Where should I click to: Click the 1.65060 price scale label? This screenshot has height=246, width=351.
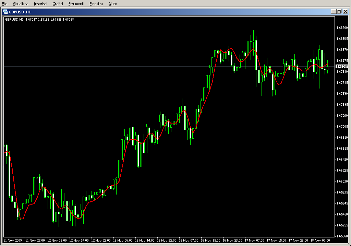coord(342,236)
